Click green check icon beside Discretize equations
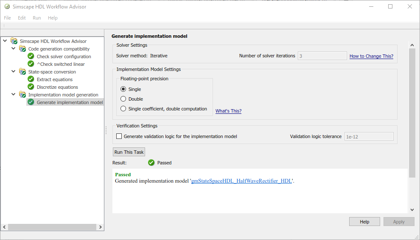 point(31,87)
